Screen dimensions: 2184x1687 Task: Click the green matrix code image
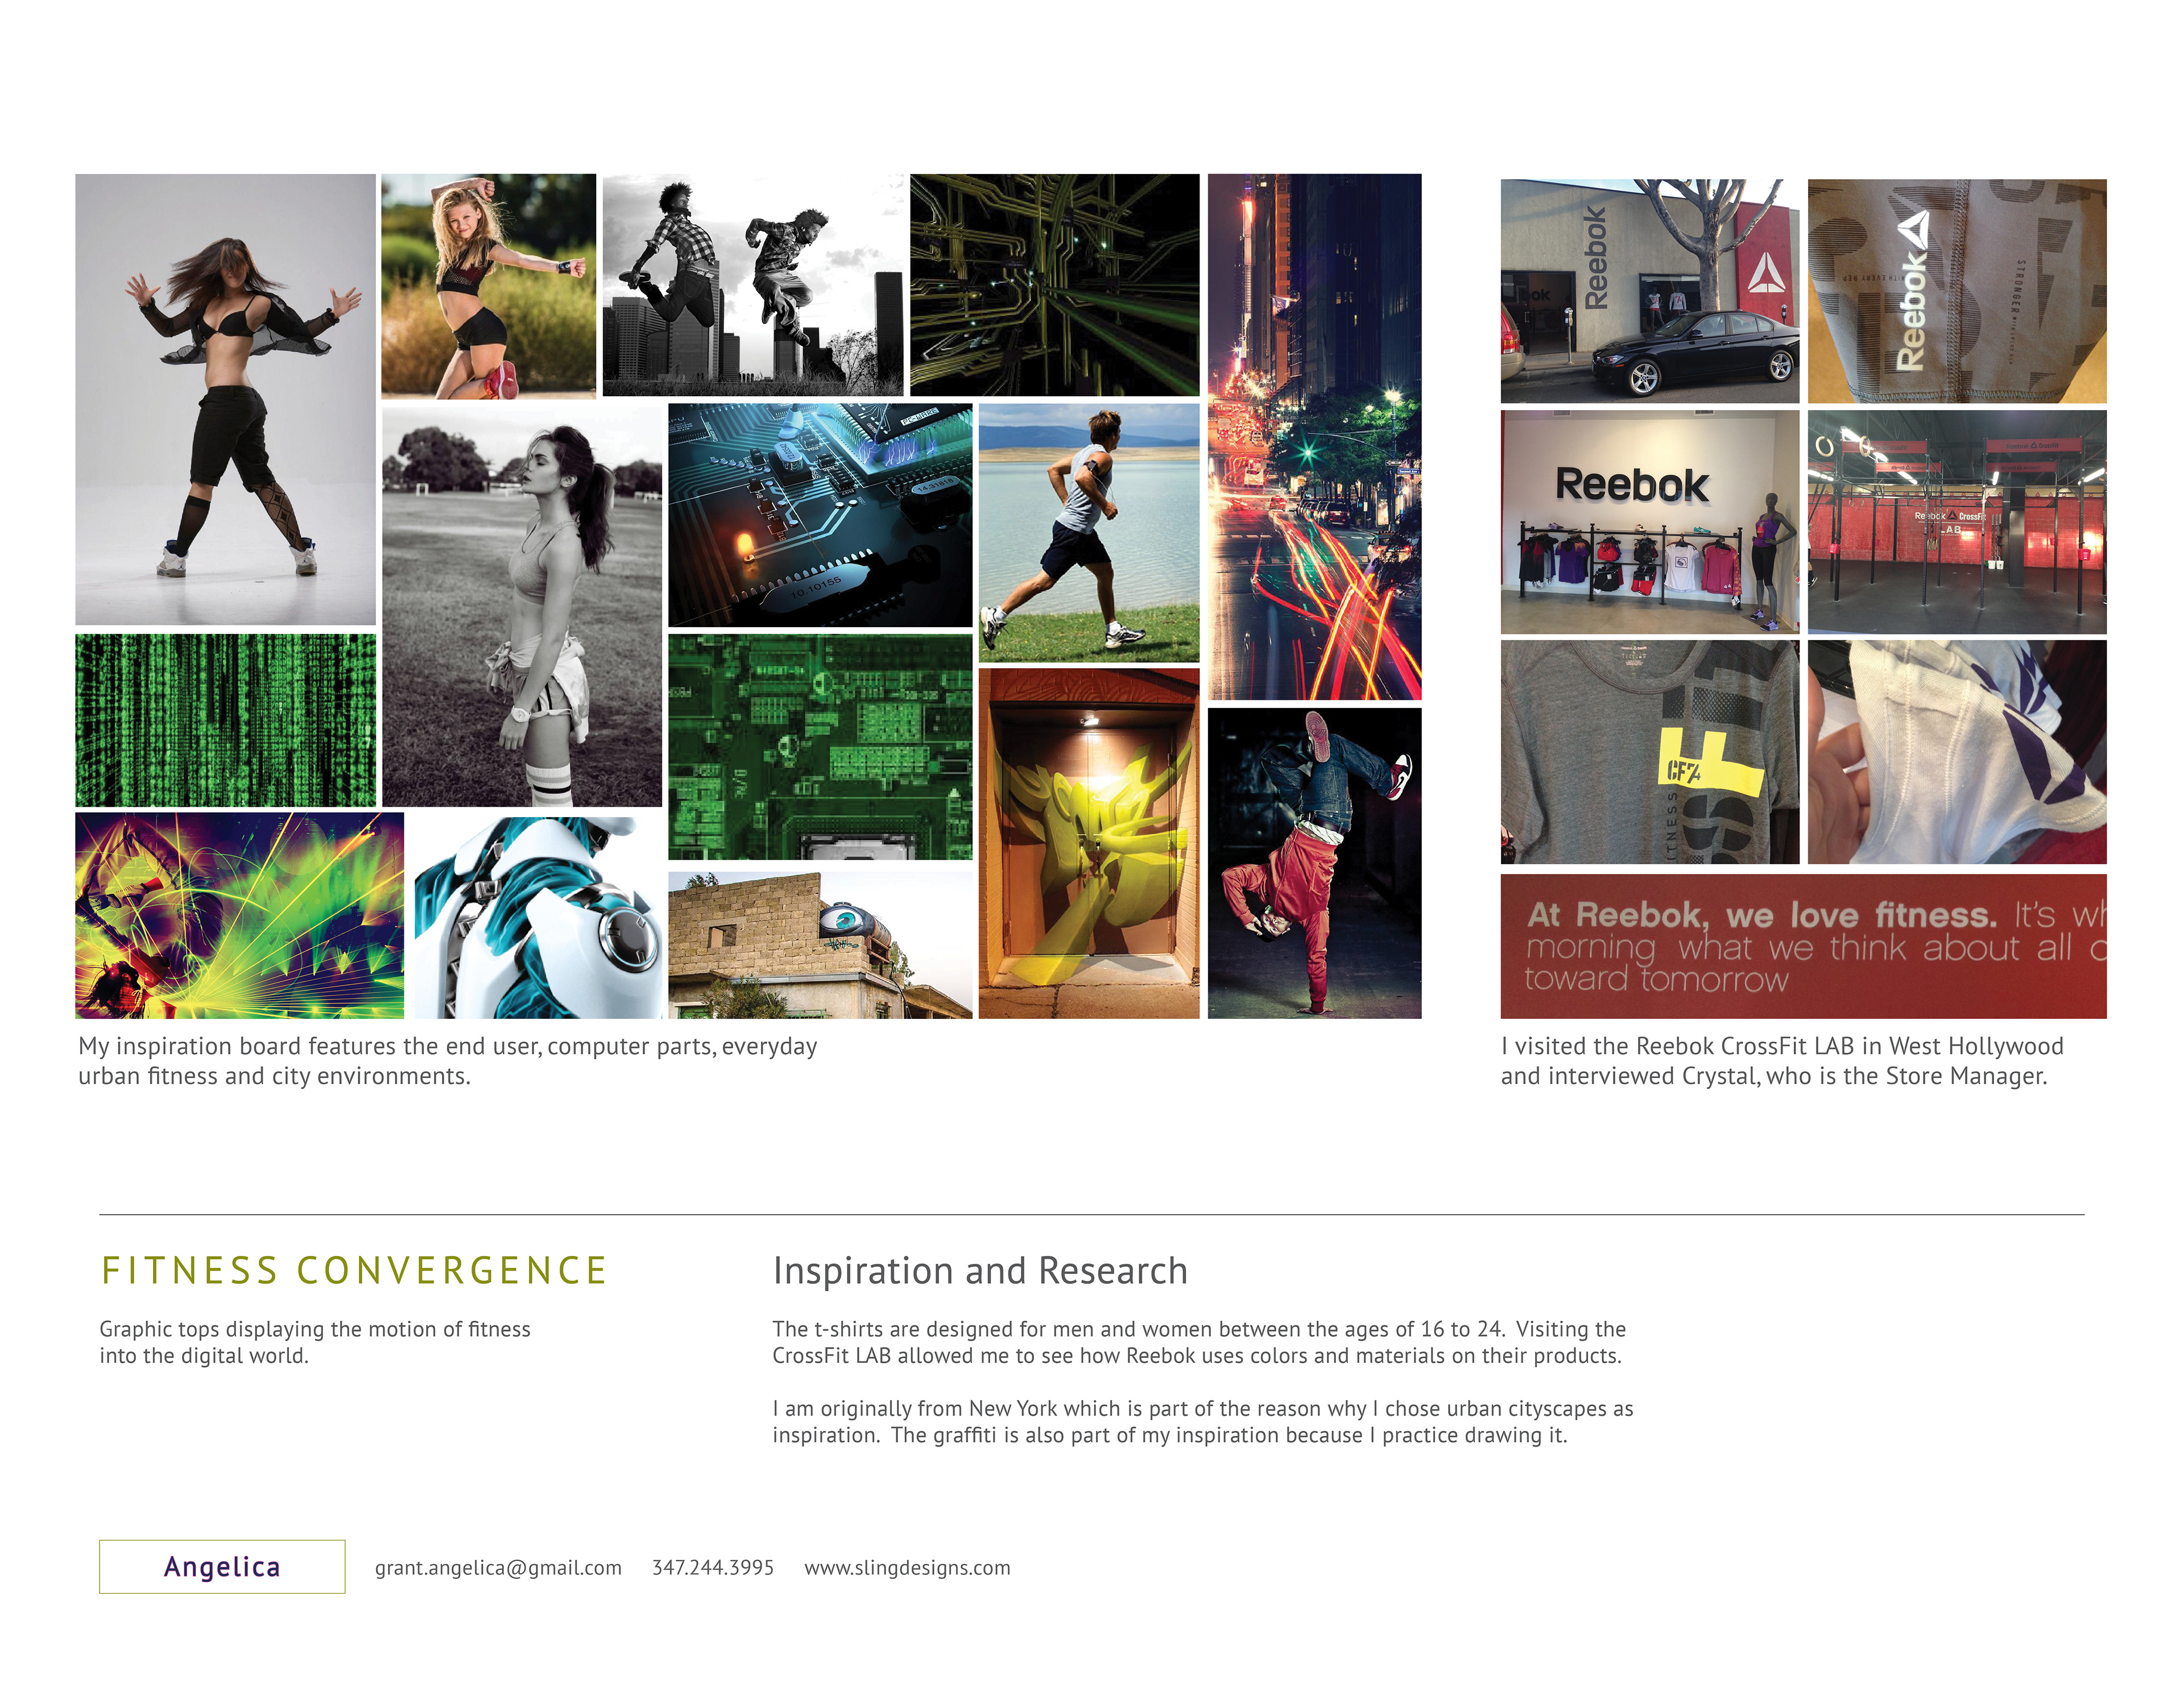(x=226, y=720)
